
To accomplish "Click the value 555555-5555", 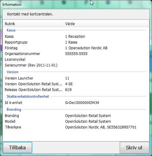I will coord(76,54).
